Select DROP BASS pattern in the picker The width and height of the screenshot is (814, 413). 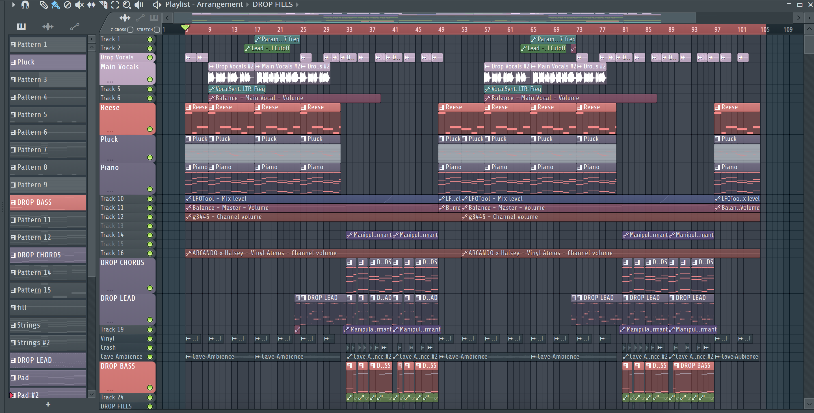[x=48, y=202]
